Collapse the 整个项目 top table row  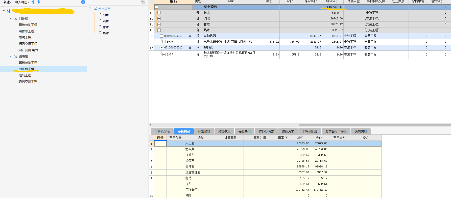157,7
